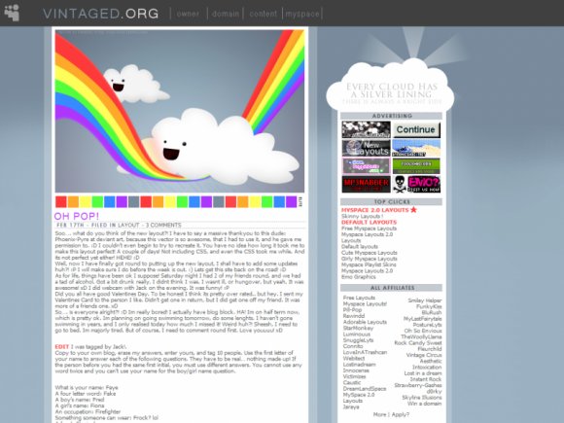Click the MySpace people logo icon
The image size is (564, 423).
pyautogui.click(x=12, y=13)
